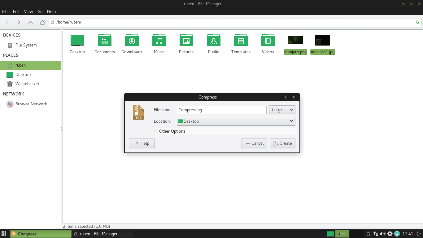Open the clipboard manager tray icon

(368, 234)
